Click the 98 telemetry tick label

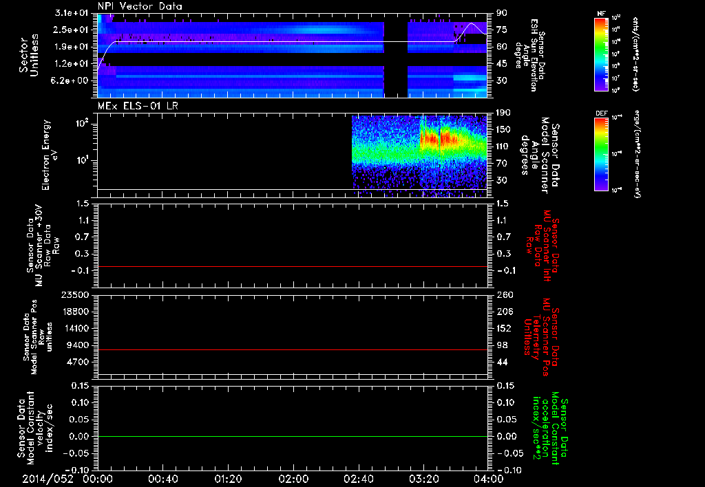coord(502,345)
